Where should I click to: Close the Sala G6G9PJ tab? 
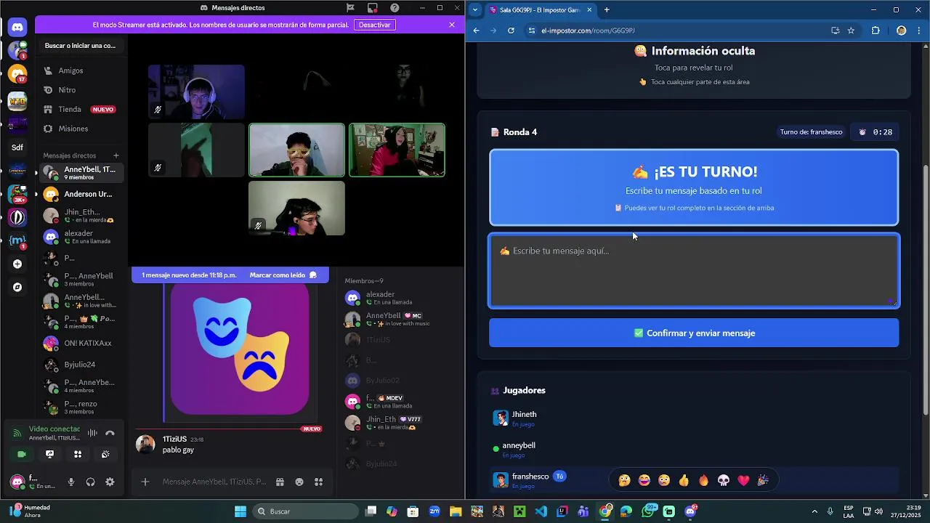click(x=589, y=9)
